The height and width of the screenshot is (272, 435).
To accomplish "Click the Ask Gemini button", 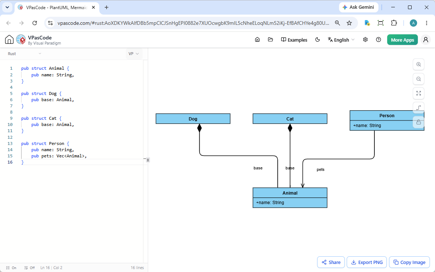I will [358, 7].
